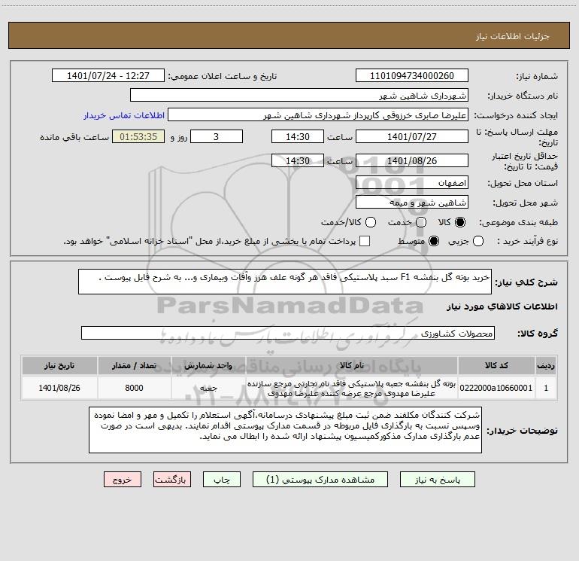Click the buyer name field شهرداری شاهین شهر
Screen dimensions: 579x561
[299, 95]
